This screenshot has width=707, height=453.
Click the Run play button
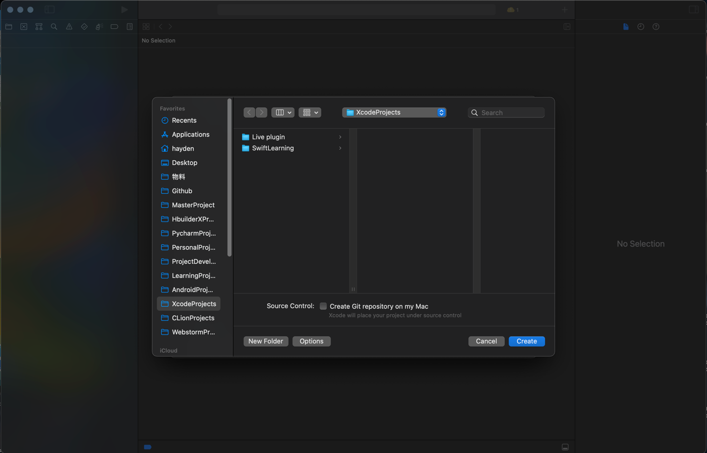point(124,10)
